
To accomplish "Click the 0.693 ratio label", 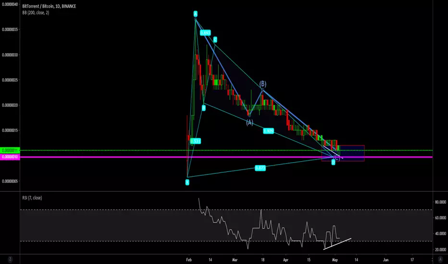I will (205, 33).
